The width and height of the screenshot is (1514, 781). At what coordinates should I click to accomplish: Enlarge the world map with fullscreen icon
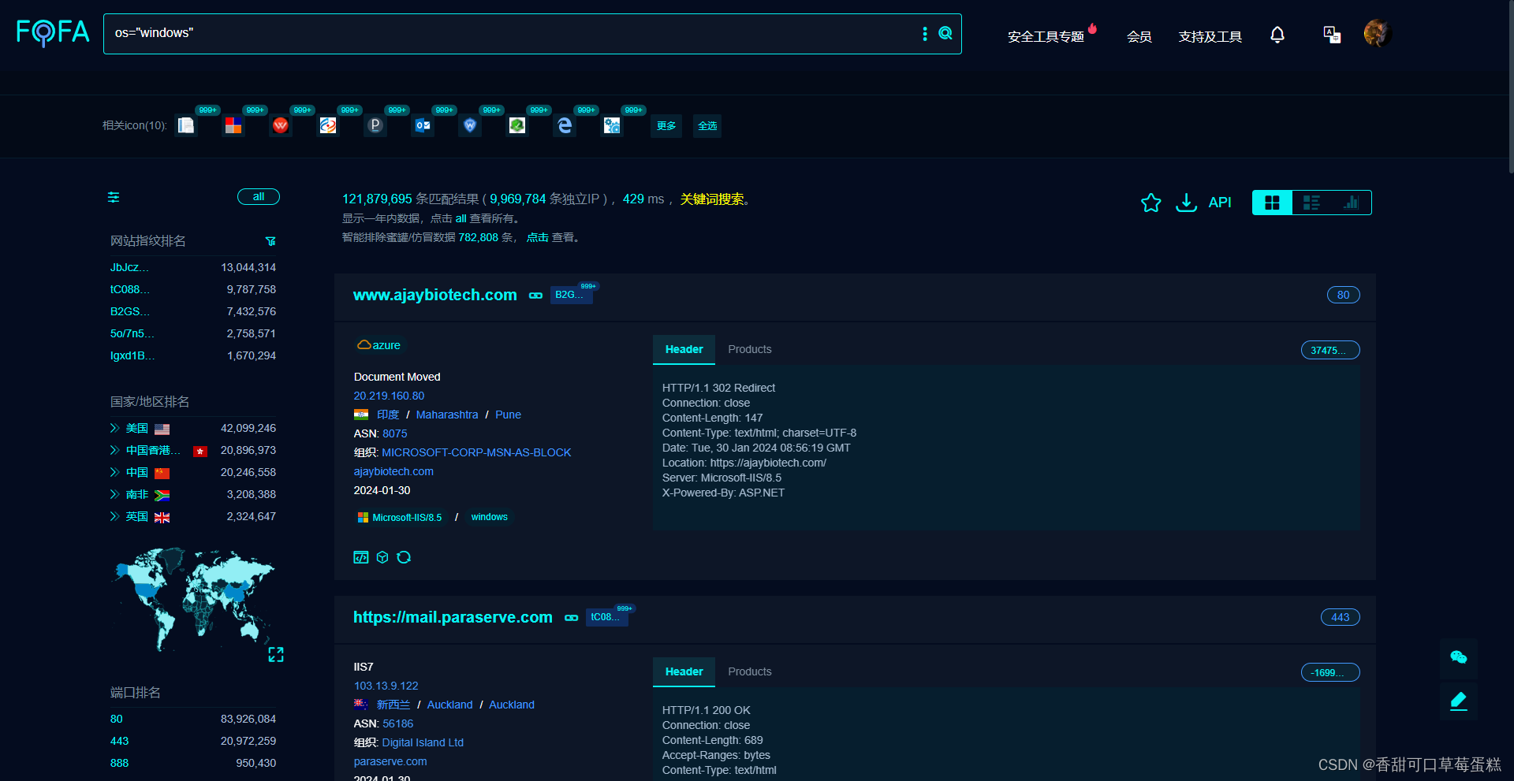pyautogui.click(x=276, y=655)
